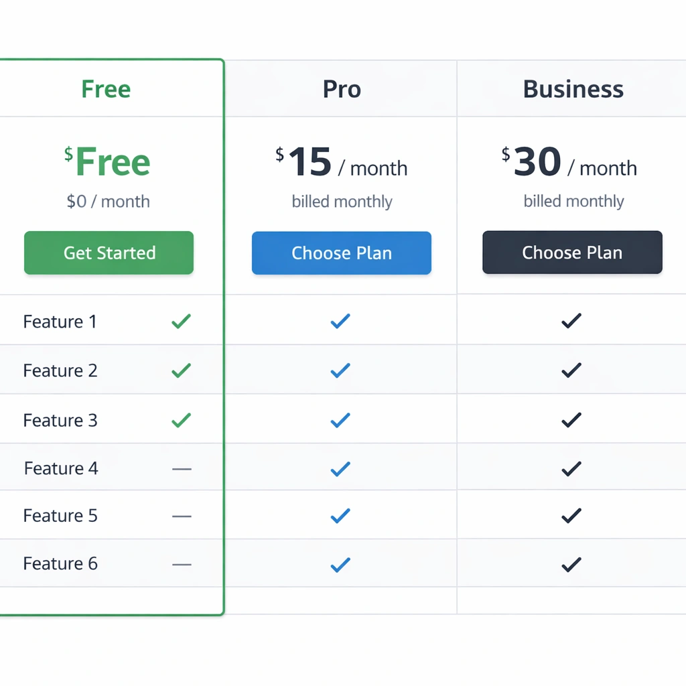The height and width of the screenshot is (686, 686).
Task: Click Business checkmark for Feature 2
Action: (571, 370)
